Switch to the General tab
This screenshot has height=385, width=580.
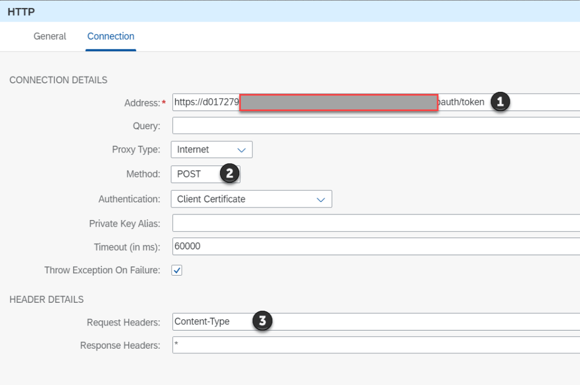(x=50, y=36)
